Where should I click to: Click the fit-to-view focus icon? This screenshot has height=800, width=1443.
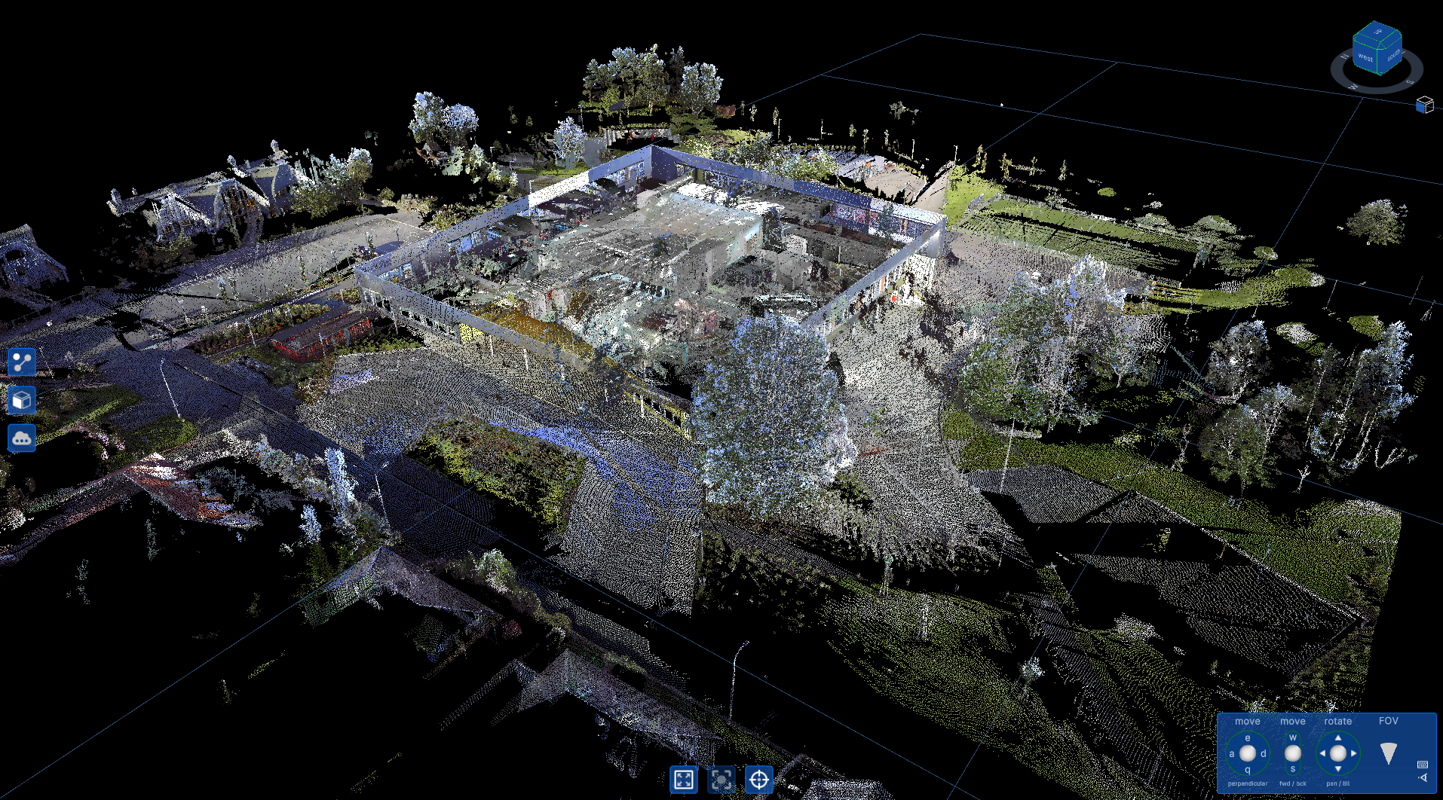[x=721, y=781]
